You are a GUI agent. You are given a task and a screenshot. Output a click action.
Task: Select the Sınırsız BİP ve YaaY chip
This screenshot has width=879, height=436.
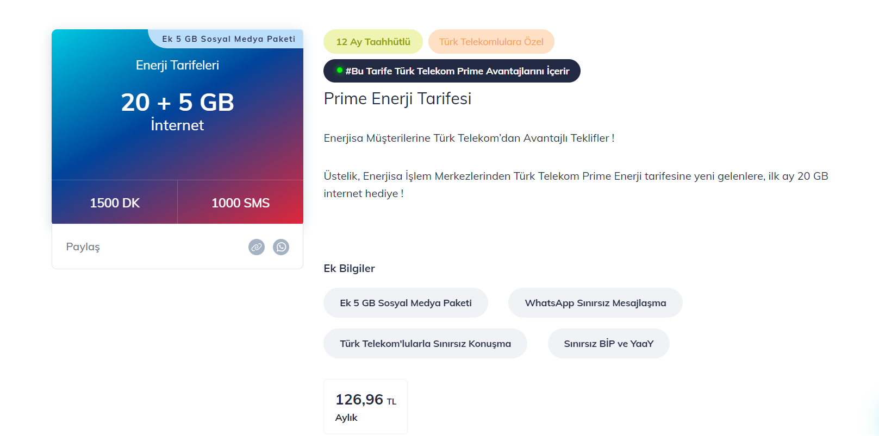pyautogui.click(x=609, y=344)
